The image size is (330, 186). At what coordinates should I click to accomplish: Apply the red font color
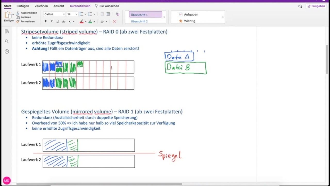tap(90, 21)
